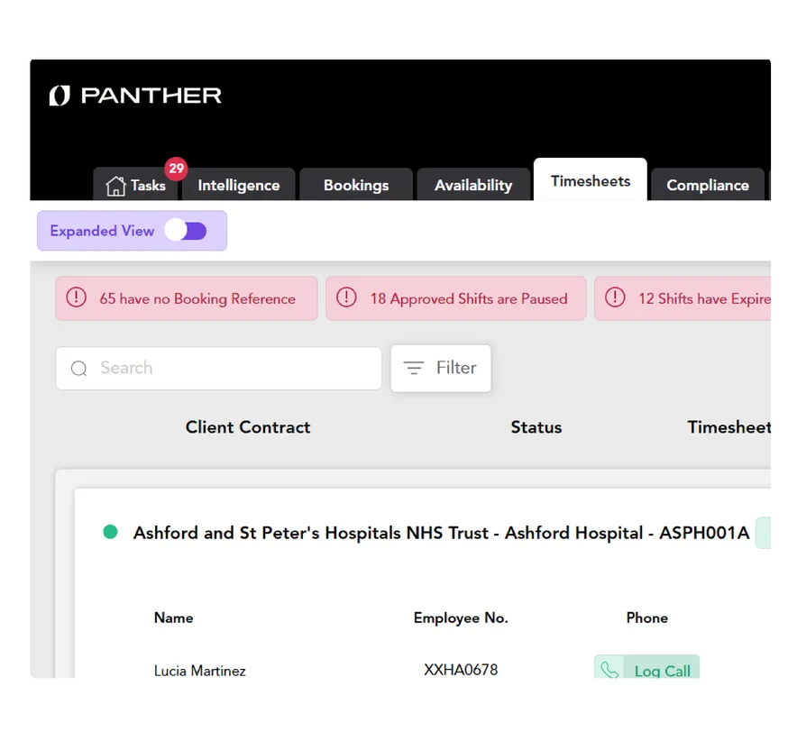
Task: Click the Client Contract column header
Action: [x=248, y=427]
